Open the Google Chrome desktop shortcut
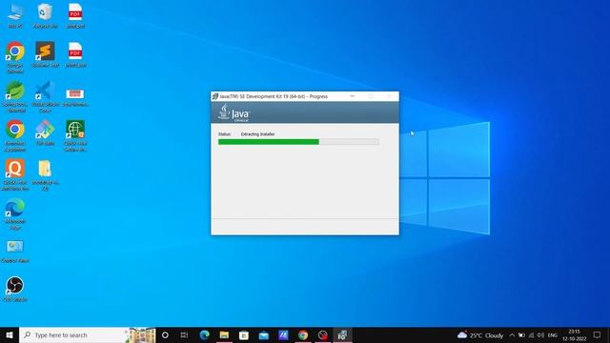The image size is (610, 343). pyautogui.click(x=15, y=57)
